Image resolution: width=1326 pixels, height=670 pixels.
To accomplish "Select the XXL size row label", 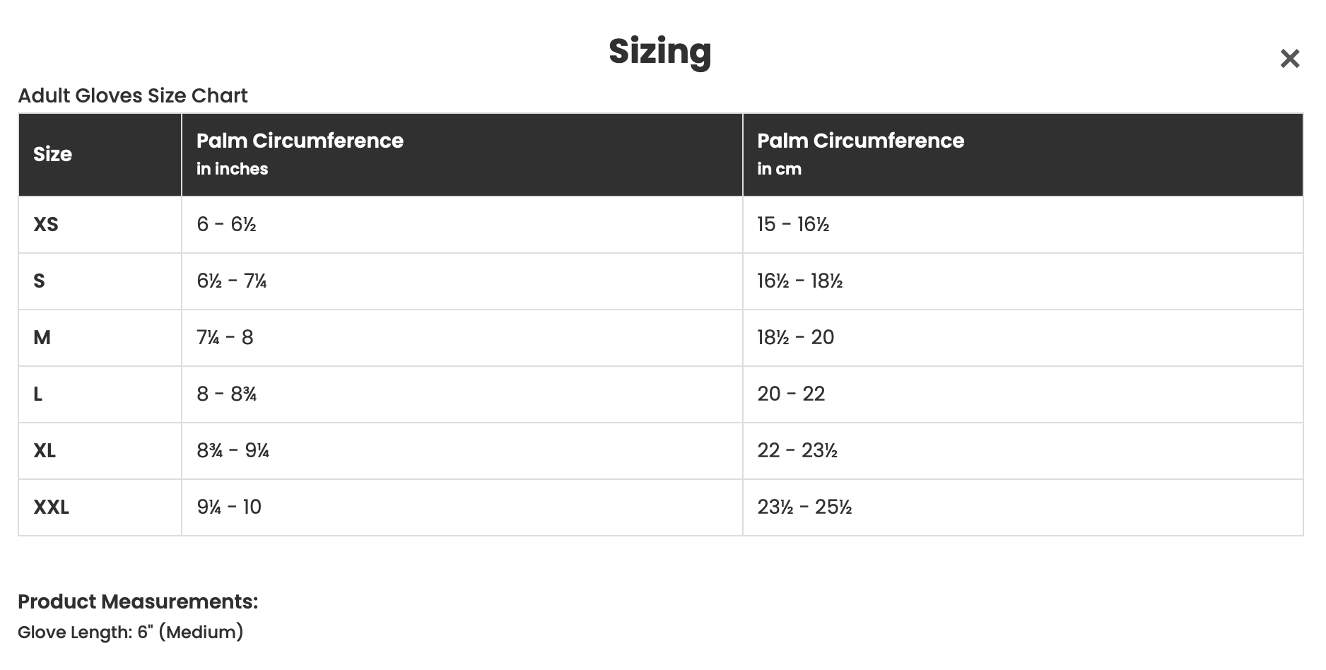I will click(51, 507).
